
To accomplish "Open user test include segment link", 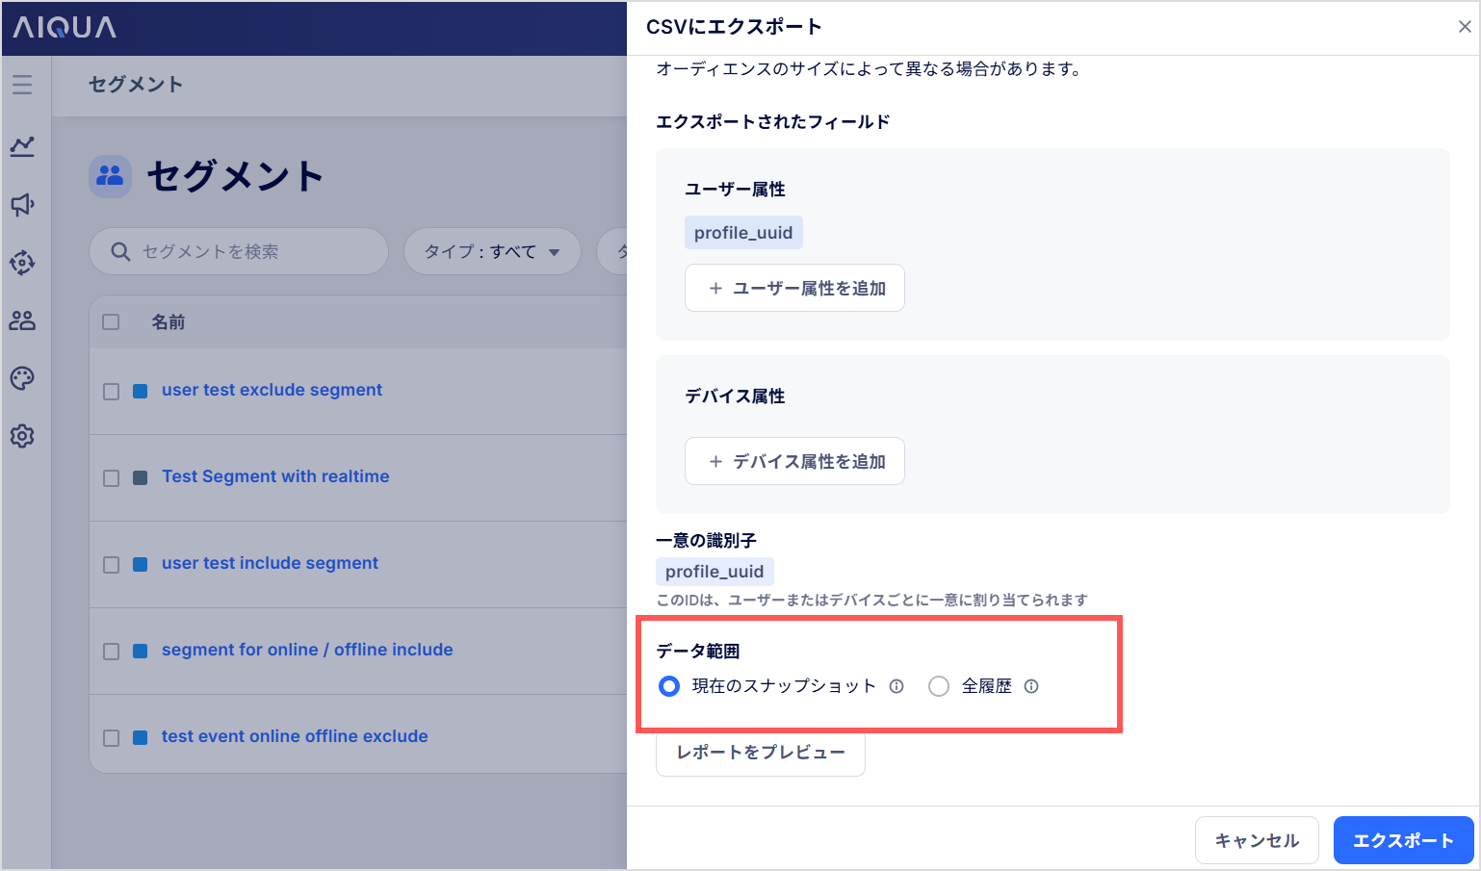I will click(x=270, y=563).
